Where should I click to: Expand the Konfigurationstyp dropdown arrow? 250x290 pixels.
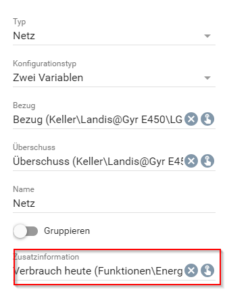click(x=207, y=78)
